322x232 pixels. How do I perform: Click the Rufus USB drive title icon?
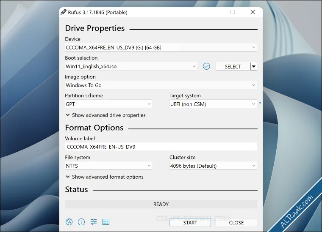pos(64,12)
